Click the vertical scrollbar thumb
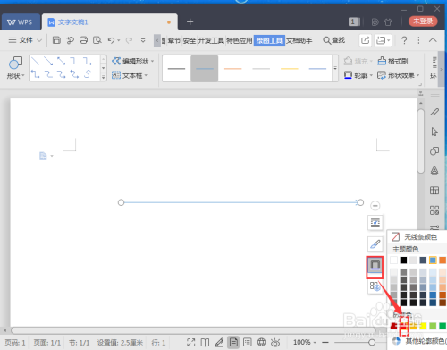 pos(420,141)
